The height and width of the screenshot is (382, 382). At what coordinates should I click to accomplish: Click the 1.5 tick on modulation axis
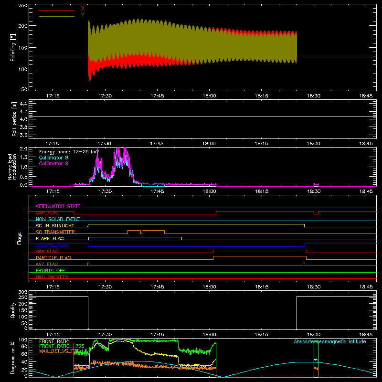[x=23, y=157]
